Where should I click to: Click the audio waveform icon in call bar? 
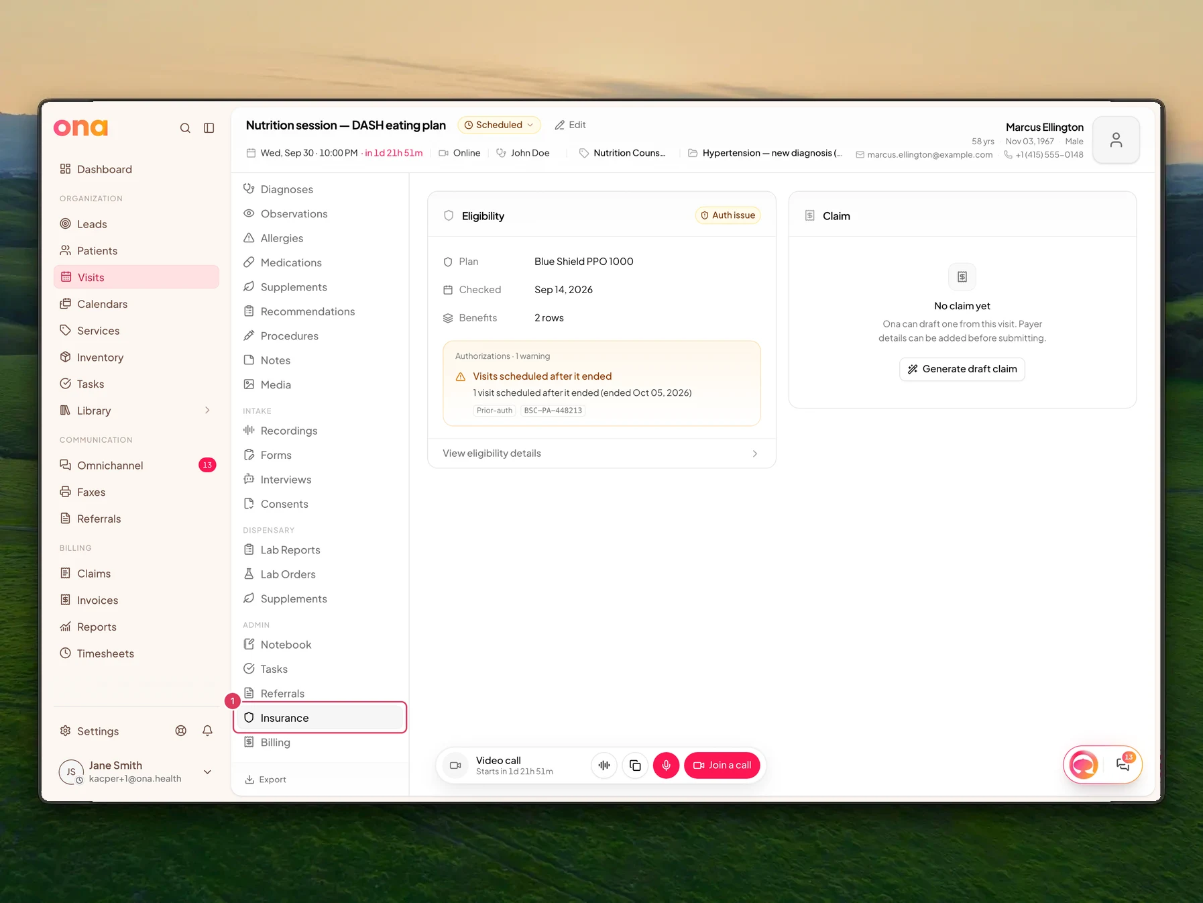coord(604,765)
